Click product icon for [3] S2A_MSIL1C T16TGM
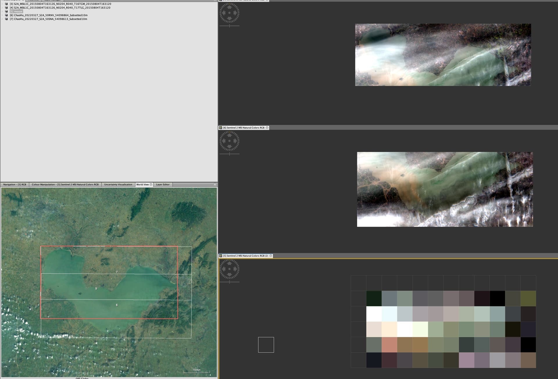Image resolution: width=558 pixels, height=379 pixels. [6, 4]
